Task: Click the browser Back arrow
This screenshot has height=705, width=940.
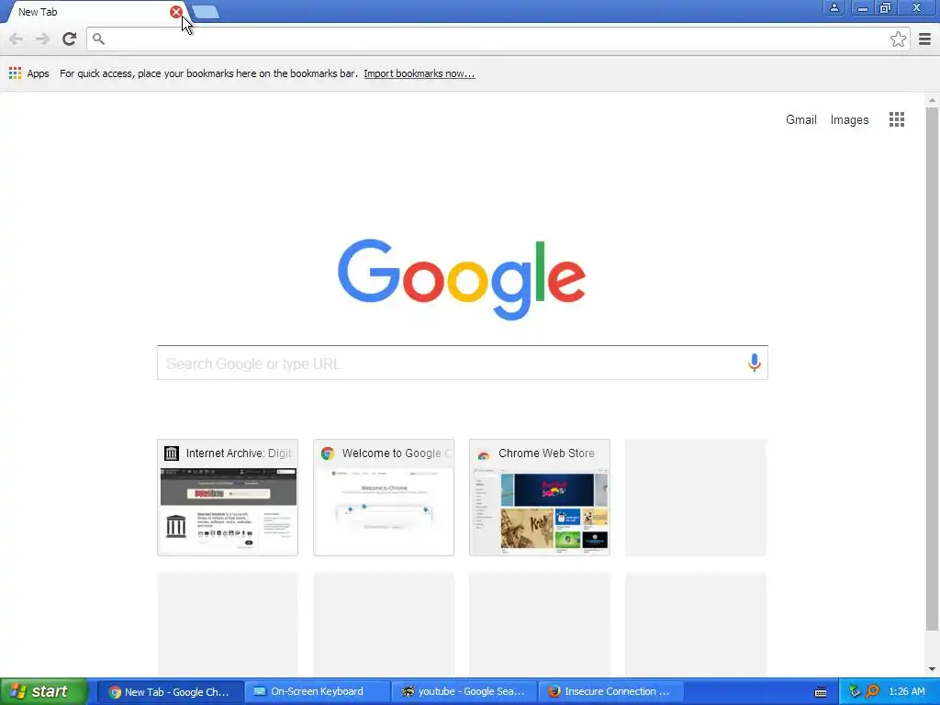Action: [x=17, y=39]
